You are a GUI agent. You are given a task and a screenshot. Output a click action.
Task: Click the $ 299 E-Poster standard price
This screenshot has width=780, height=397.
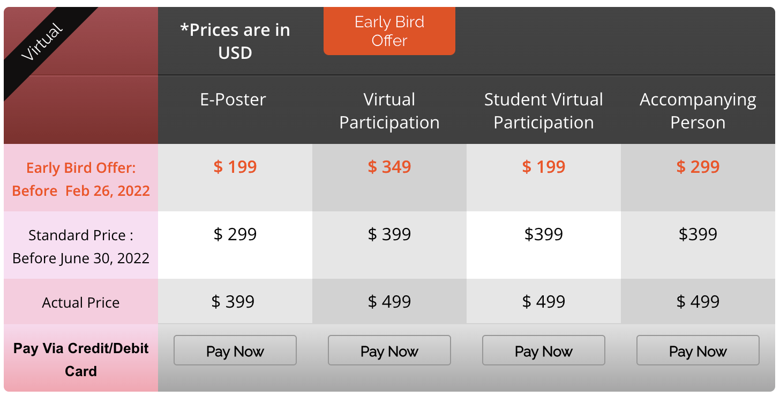click(x=235, y=234)
